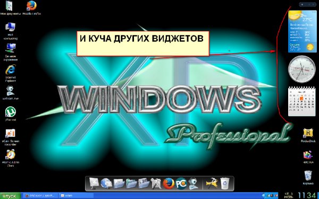Click the small sun forecast icon in the weather widget
This screenshot has width=319, height=199.
[310, 47]
